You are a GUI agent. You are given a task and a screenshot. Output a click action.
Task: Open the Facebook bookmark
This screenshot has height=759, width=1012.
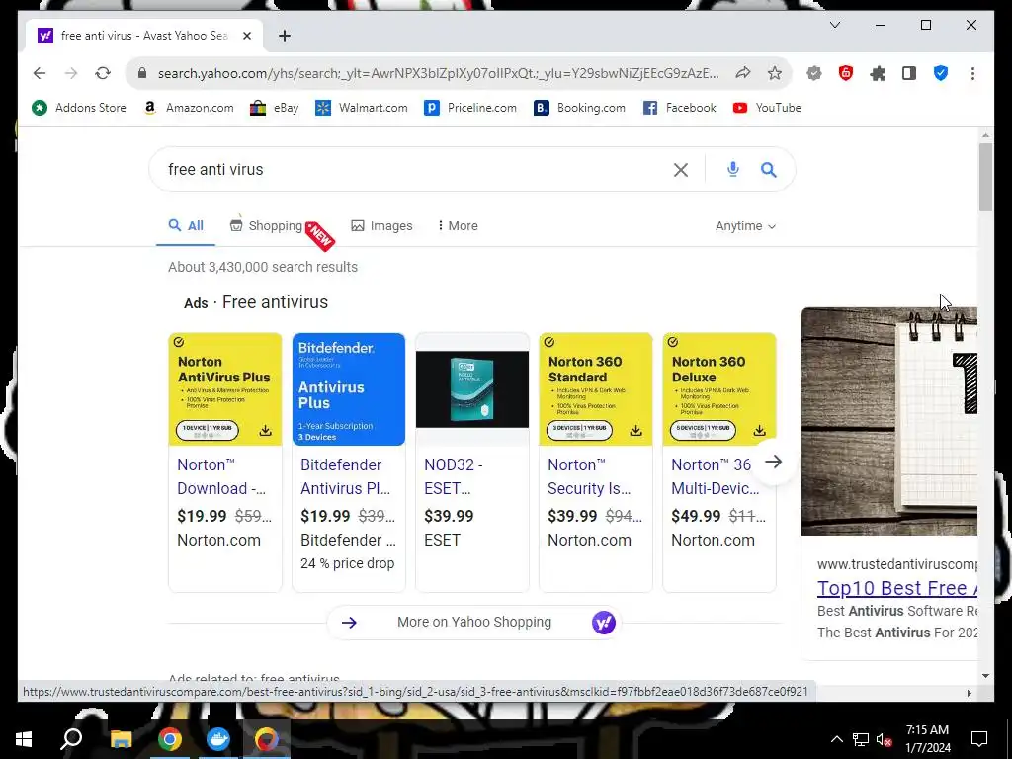680,108
